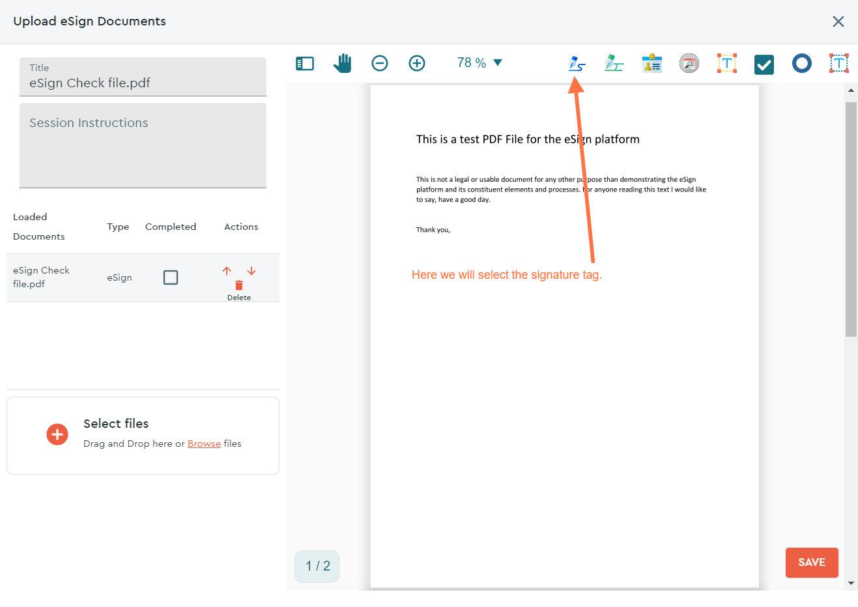The image size is (858, 607).
Task: Click into Session Instructions text area
Action: pyautogui.click(x=143, y=146)
